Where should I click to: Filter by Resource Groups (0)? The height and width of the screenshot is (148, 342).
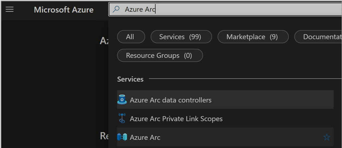pyautogui.click(x=160, y=55)
